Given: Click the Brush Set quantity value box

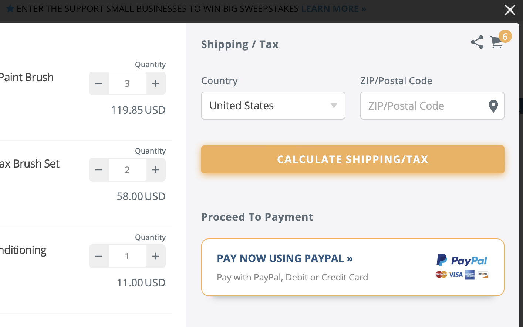Looking at the screenshot, I should click(x=127, y=170).
